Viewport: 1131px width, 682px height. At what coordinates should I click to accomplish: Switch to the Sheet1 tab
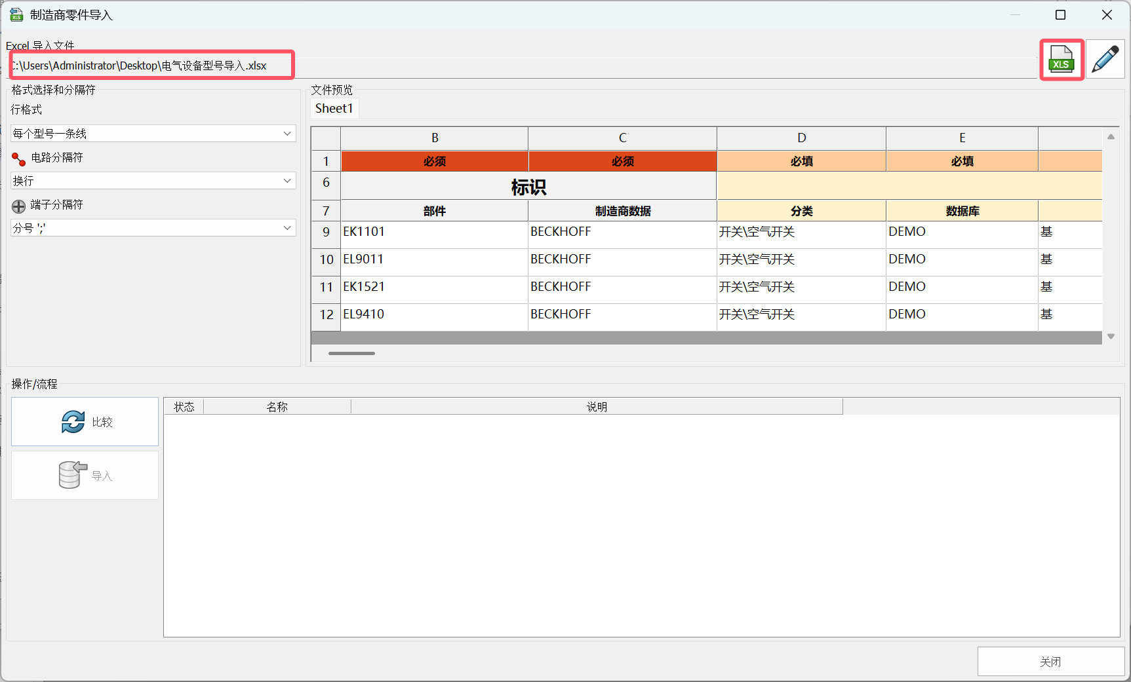(334, 109)
